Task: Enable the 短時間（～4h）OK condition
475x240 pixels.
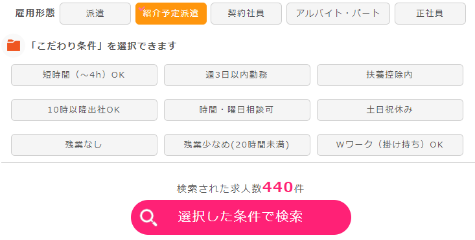Action: coord(84,75)
